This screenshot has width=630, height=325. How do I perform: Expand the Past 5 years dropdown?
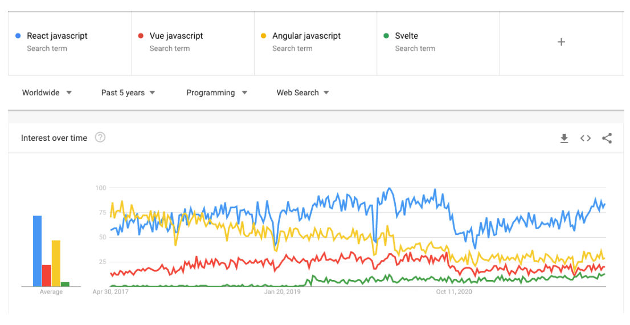point(128,92)
